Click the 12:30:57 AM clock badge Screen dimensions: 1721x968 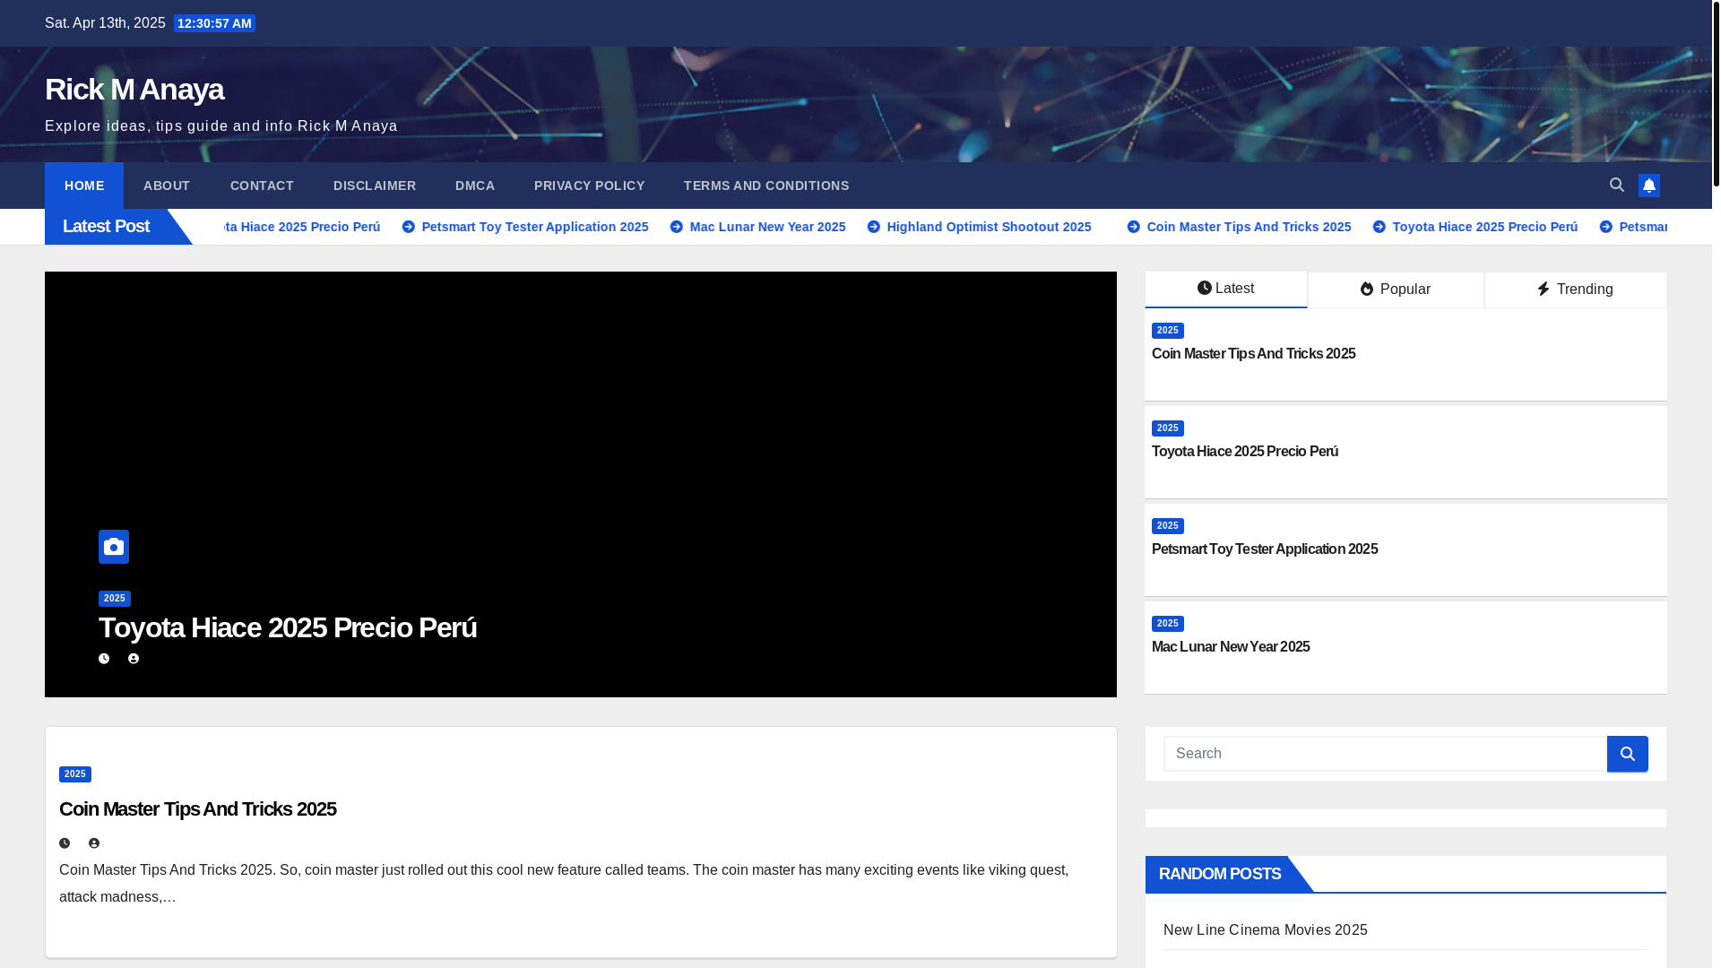[215, 23]
